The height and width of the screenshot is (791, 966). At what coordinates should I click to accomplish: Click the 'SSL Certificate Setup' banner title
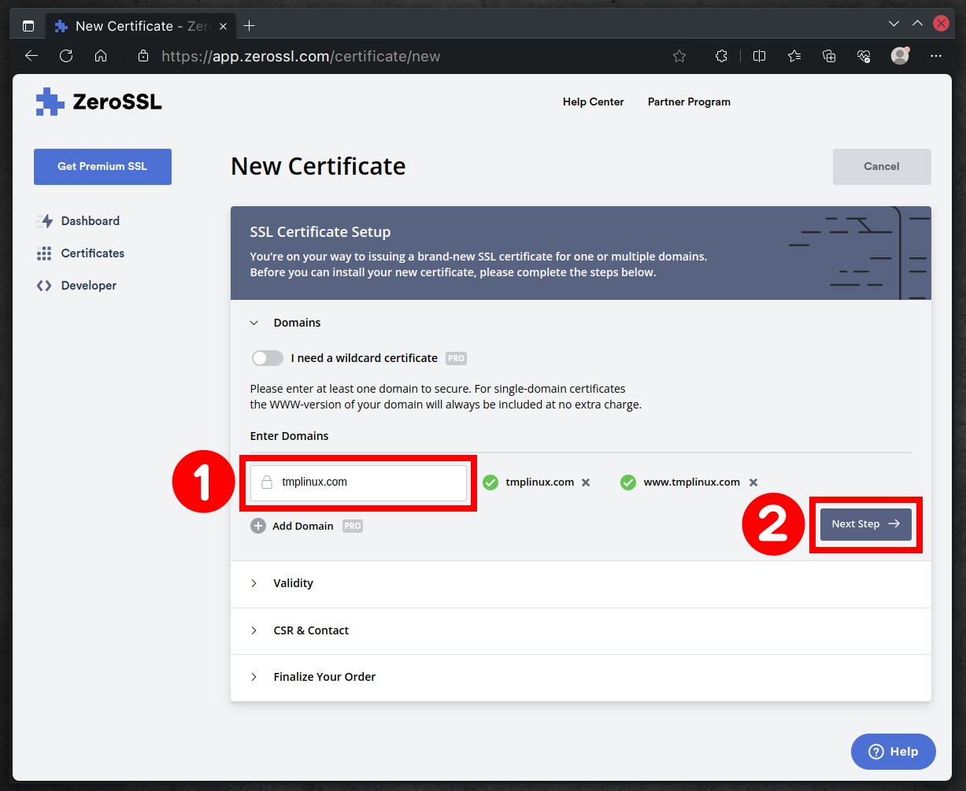point(320,232)
